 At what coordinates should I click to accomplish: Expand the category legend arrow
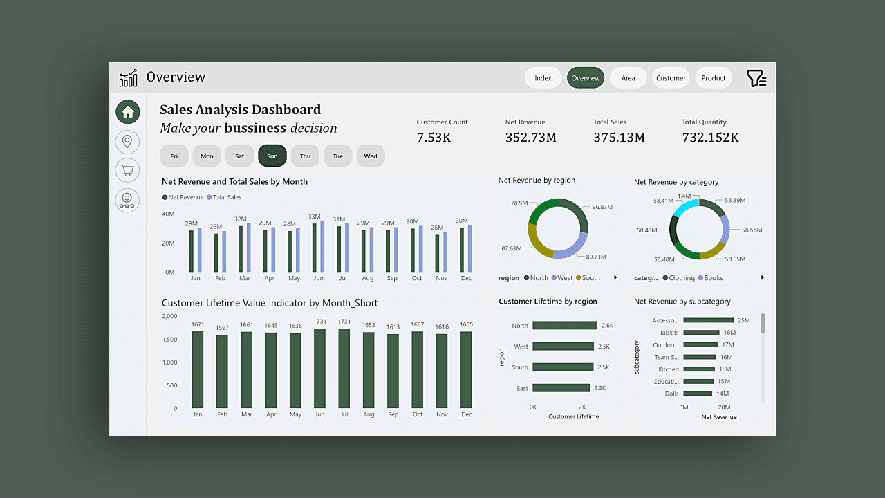point(763,278)
